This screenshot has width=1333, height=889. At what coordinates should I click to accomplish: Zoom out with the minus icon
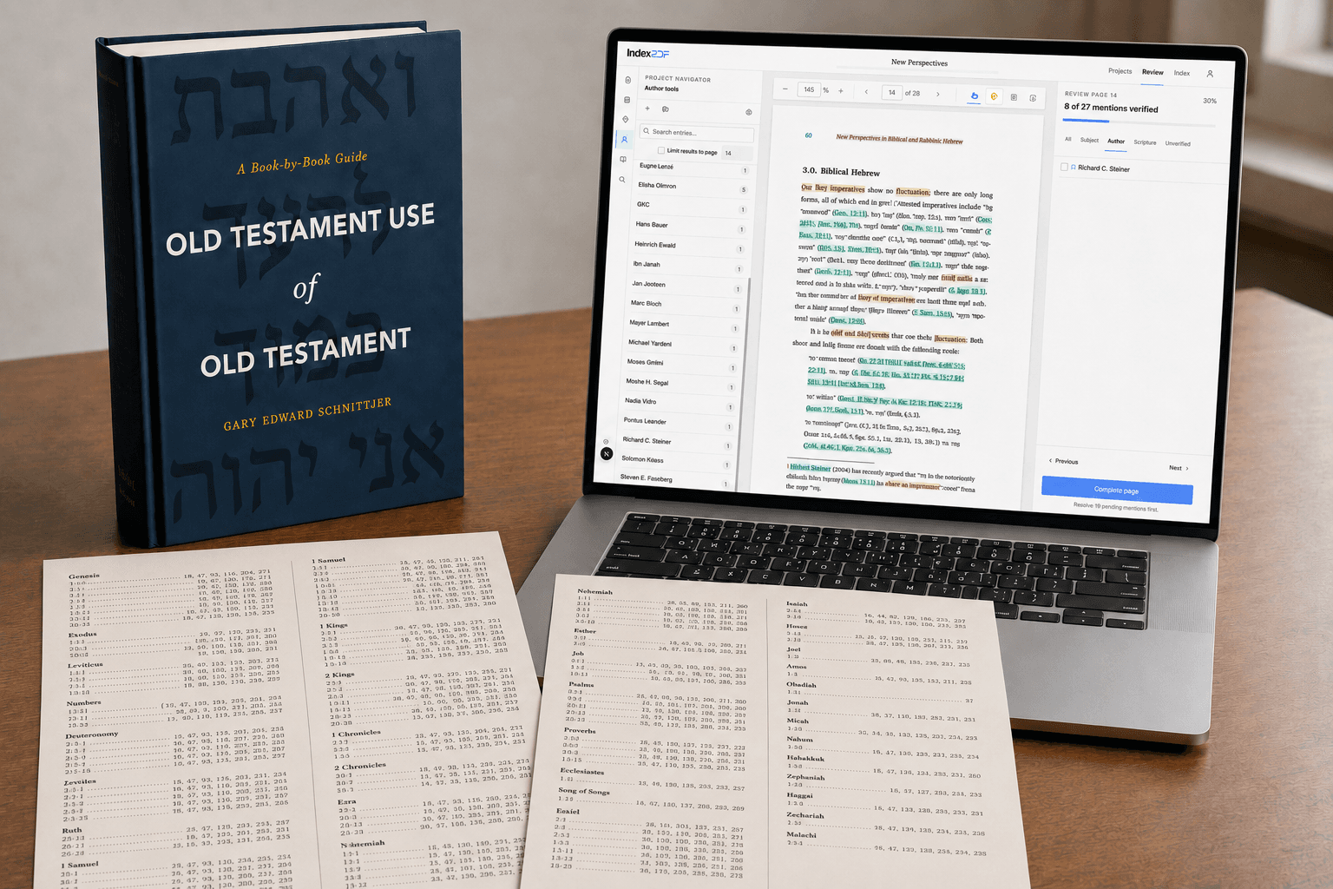pyautogui.click(x=785, y=89)
